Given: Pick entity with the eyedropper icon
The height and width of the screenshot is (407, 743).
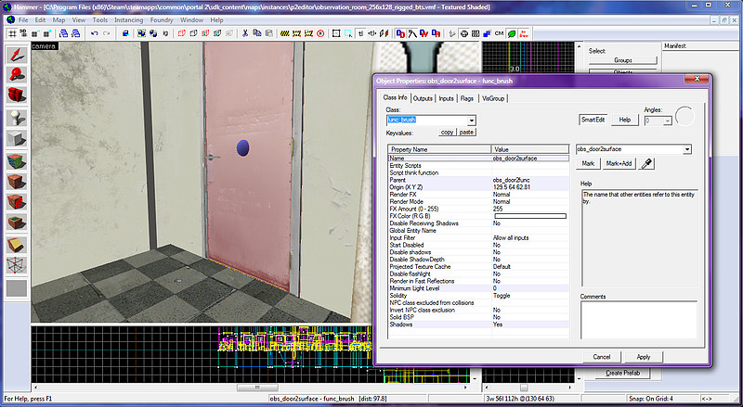Looking at the screenshot, I should coord(646,164).
